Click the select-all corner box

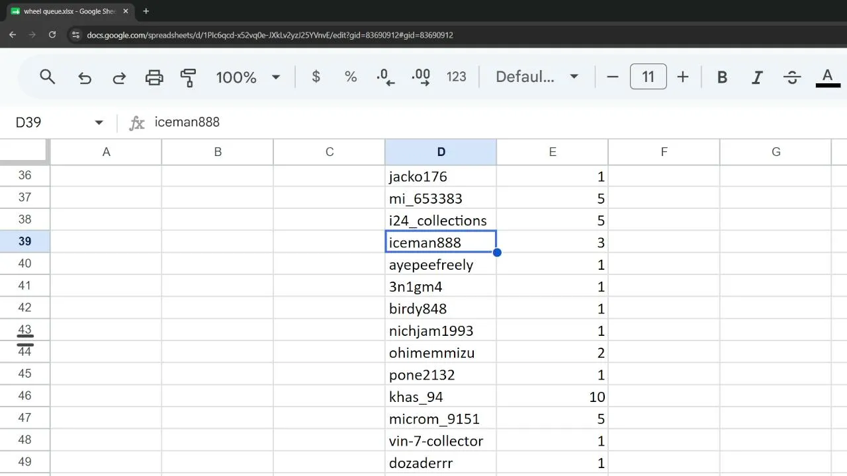[24, 152]
